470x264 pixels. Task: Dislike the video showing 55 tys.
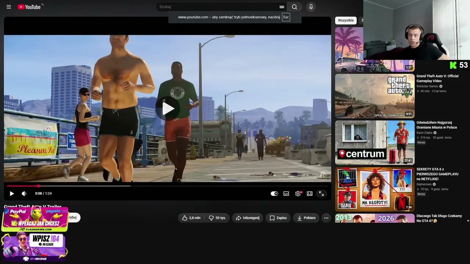point(217,218)
